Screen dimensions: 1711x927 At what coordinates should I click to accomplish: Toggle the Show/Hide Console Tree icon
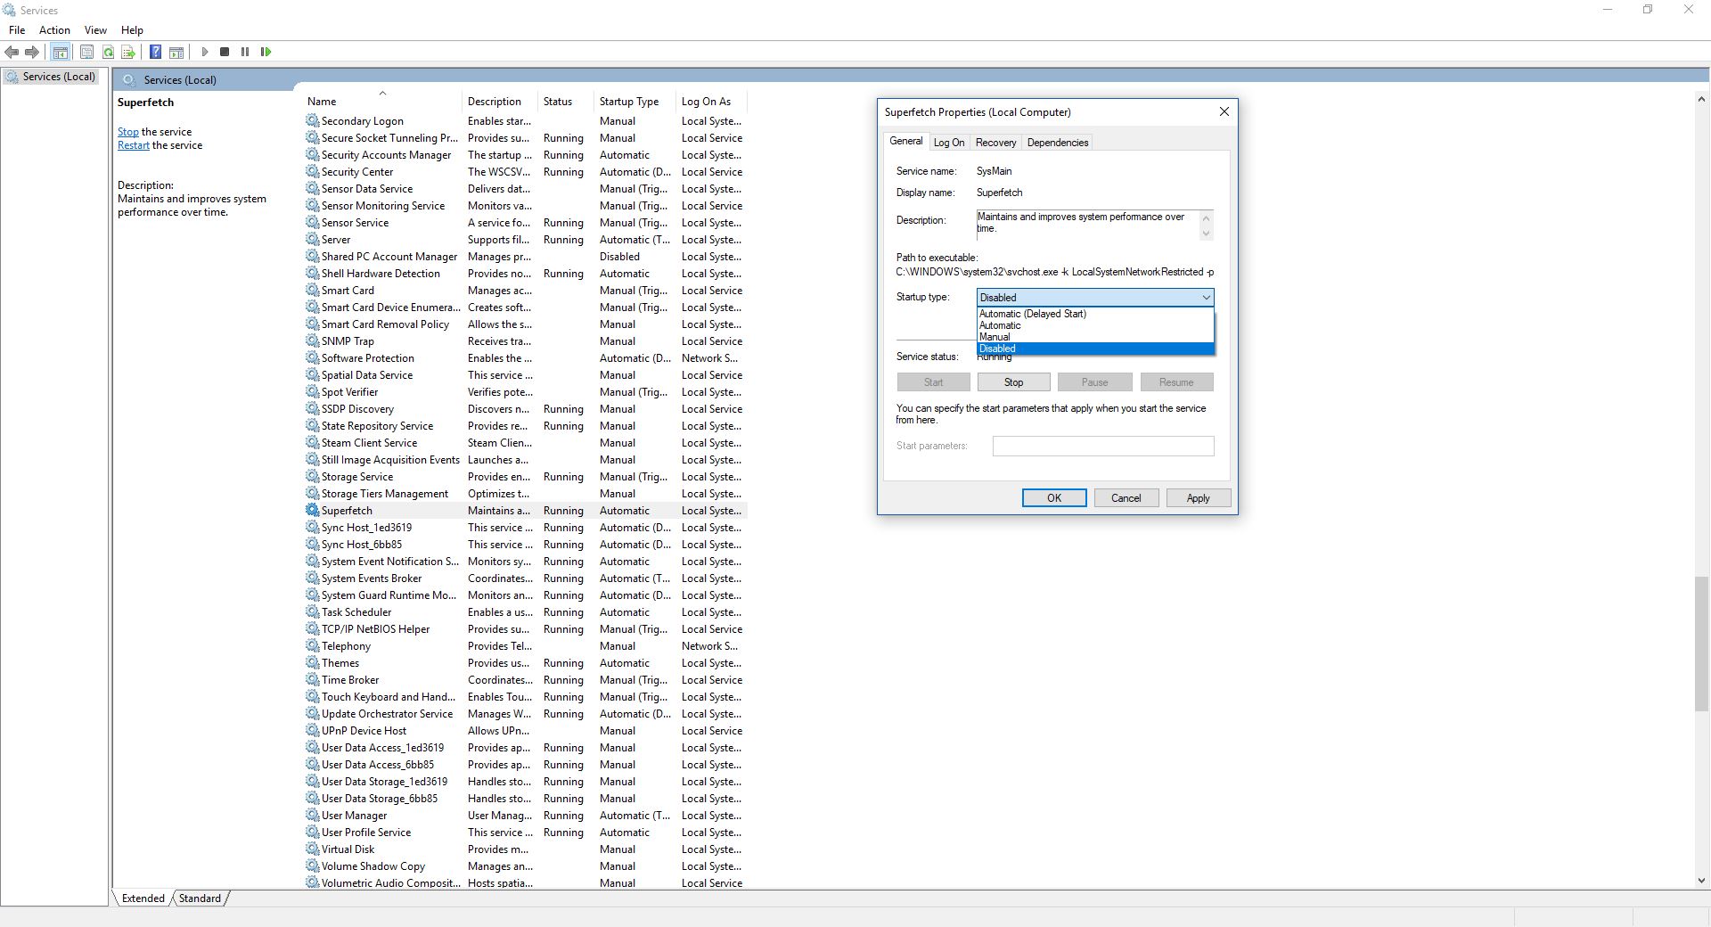pyautogui.click(x=60, y=52)
